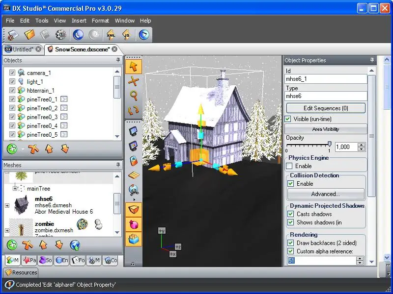This screenshot has height=294, width=393.
Task: Decrease alpha reference with stepper down arrow
Action: (360, 263)
